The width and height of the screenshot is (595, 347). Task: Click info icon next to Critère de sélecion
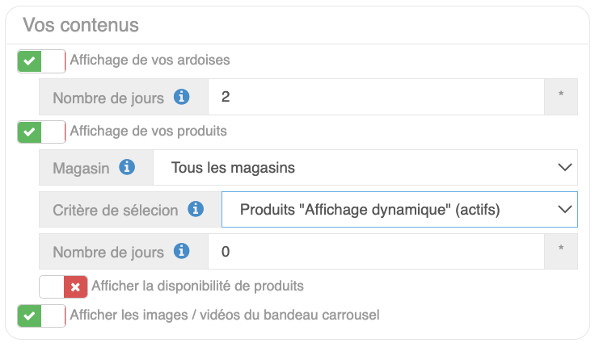(x=195, y=210)
